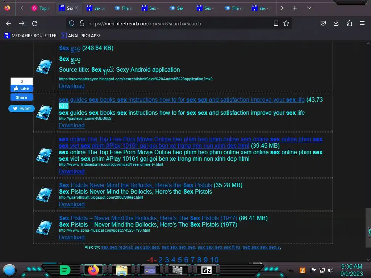Toggle reader view icon in address bar
The image size is (371, 278).
coord(276,23)
